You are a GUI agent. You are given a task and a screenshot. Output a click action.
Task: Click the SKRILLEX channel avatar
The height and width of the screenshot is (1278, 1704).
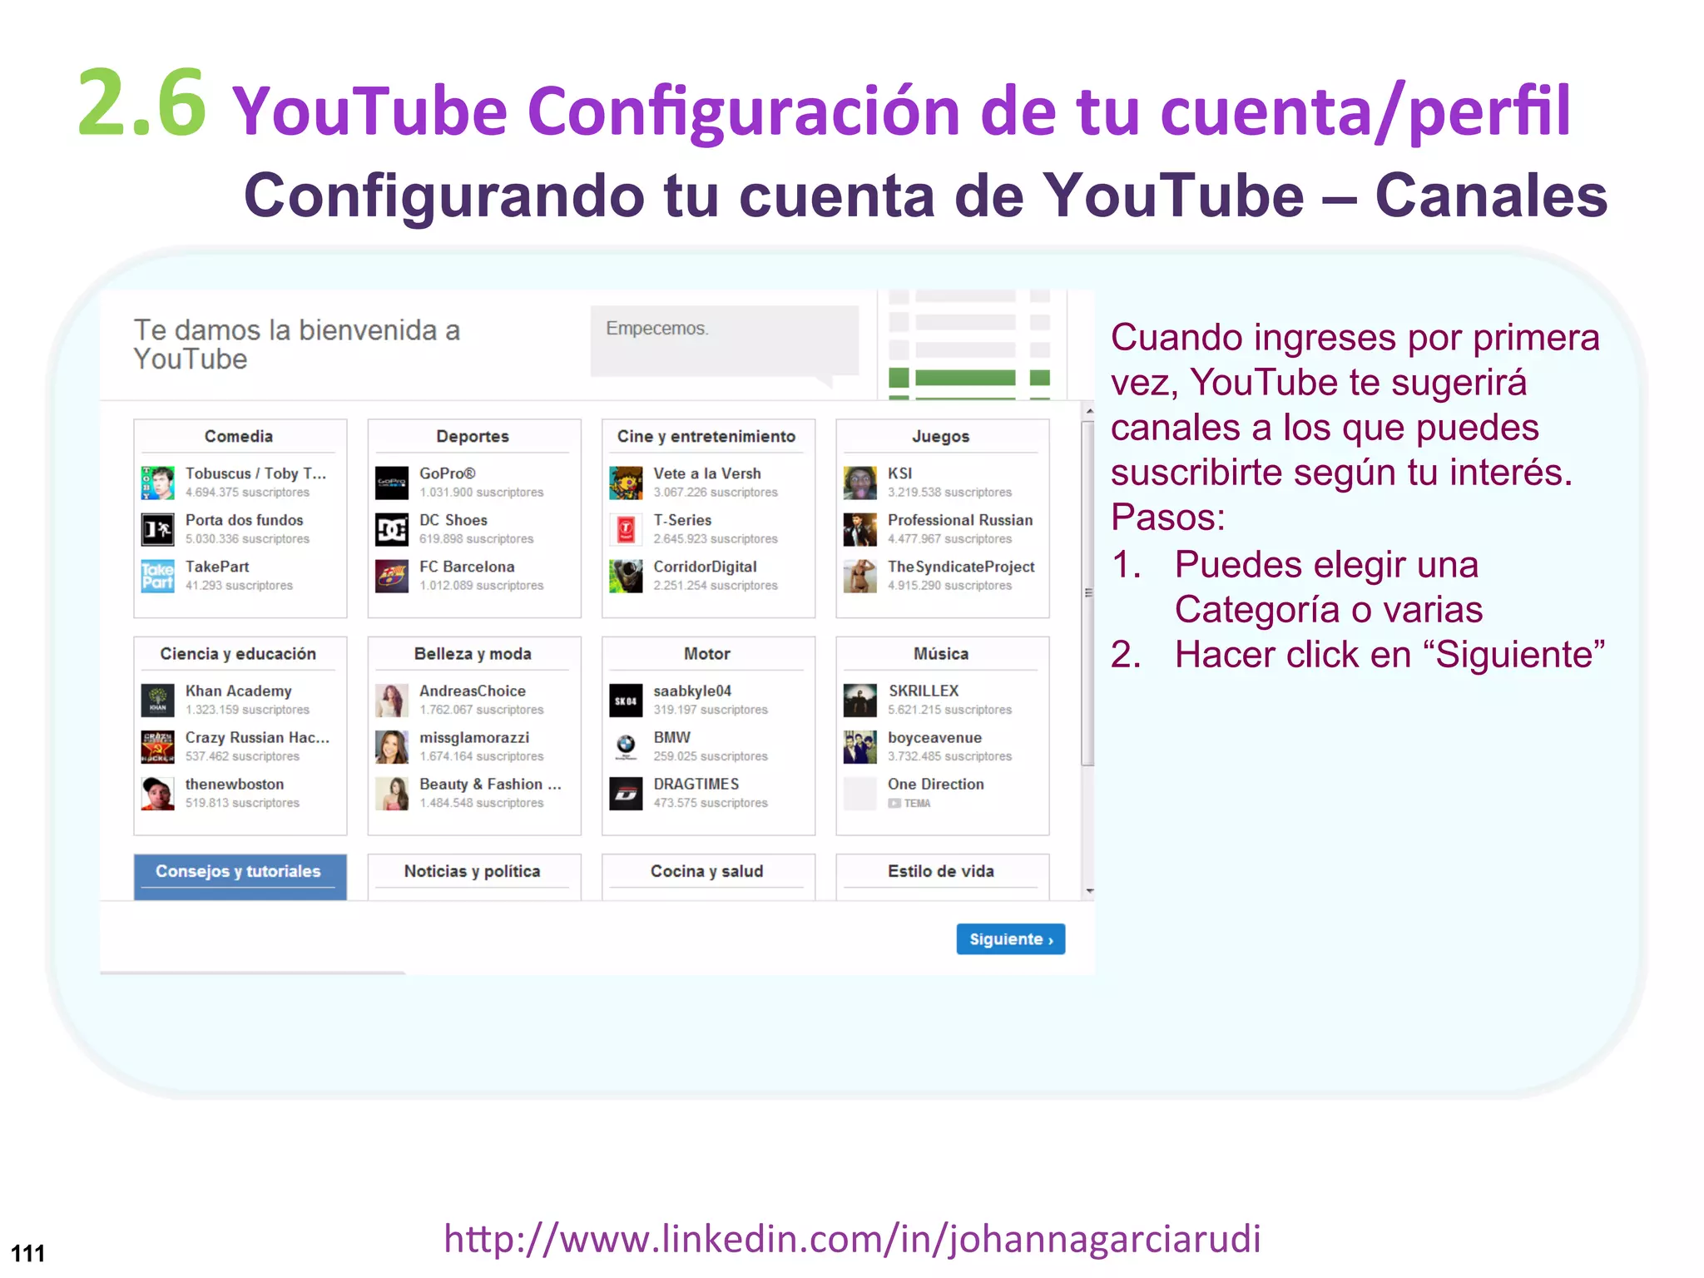pos(860,701)
